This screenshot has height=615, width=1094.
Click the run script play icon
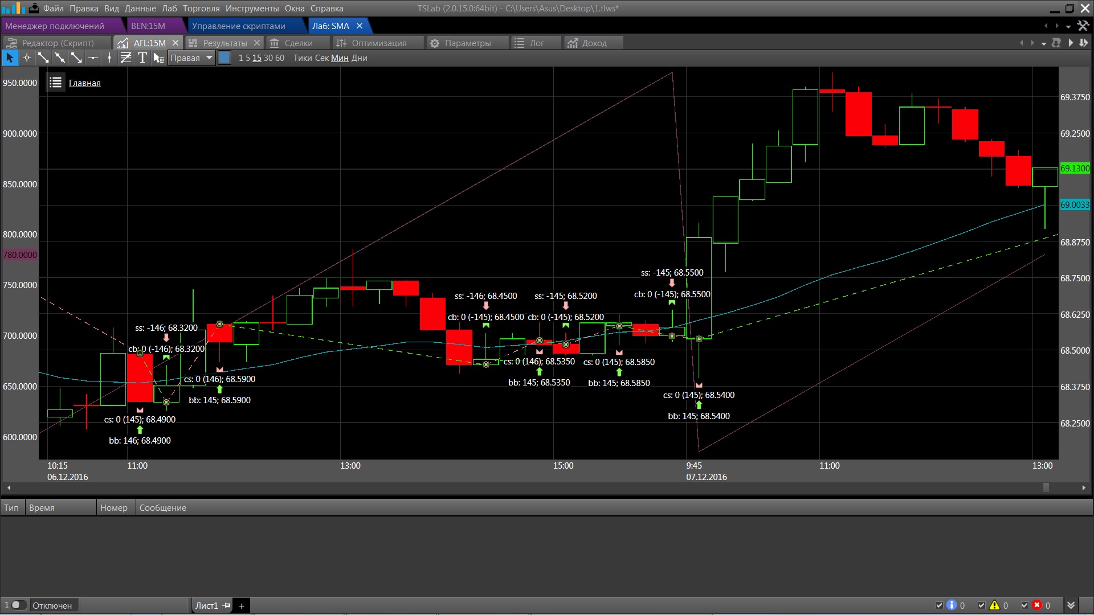(x=1071, y=43)
